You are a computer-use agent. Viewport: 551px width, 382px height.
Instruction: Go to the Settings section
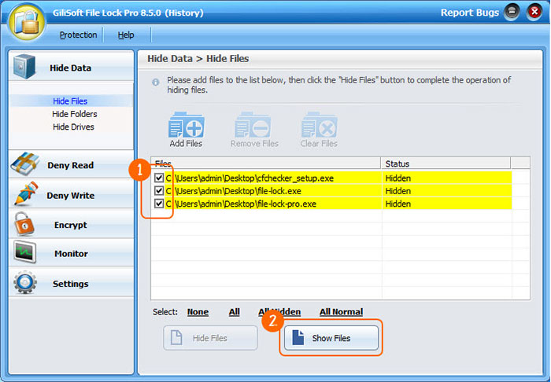point(71,283)
